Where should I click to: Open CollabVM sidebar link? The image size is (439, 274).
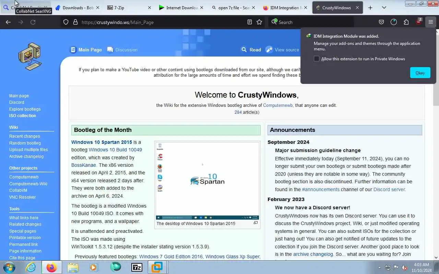(x=18, y=190)
